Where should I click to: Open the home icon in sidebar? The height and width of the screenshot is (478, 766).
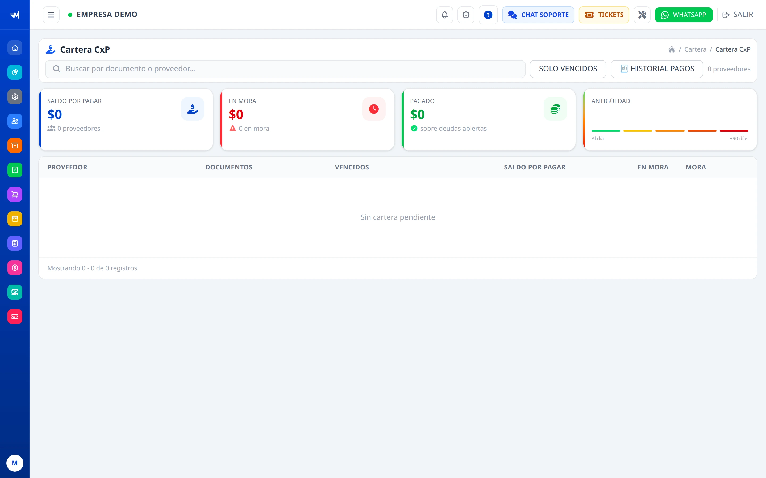point(15,48)
